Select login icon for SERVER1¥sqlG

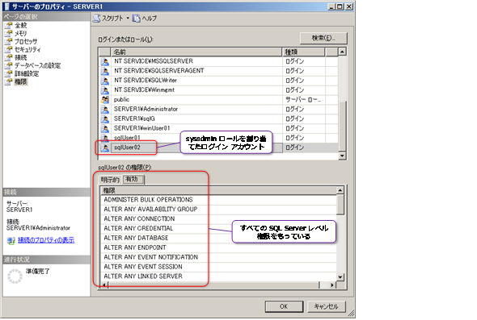tap(105, 119)
